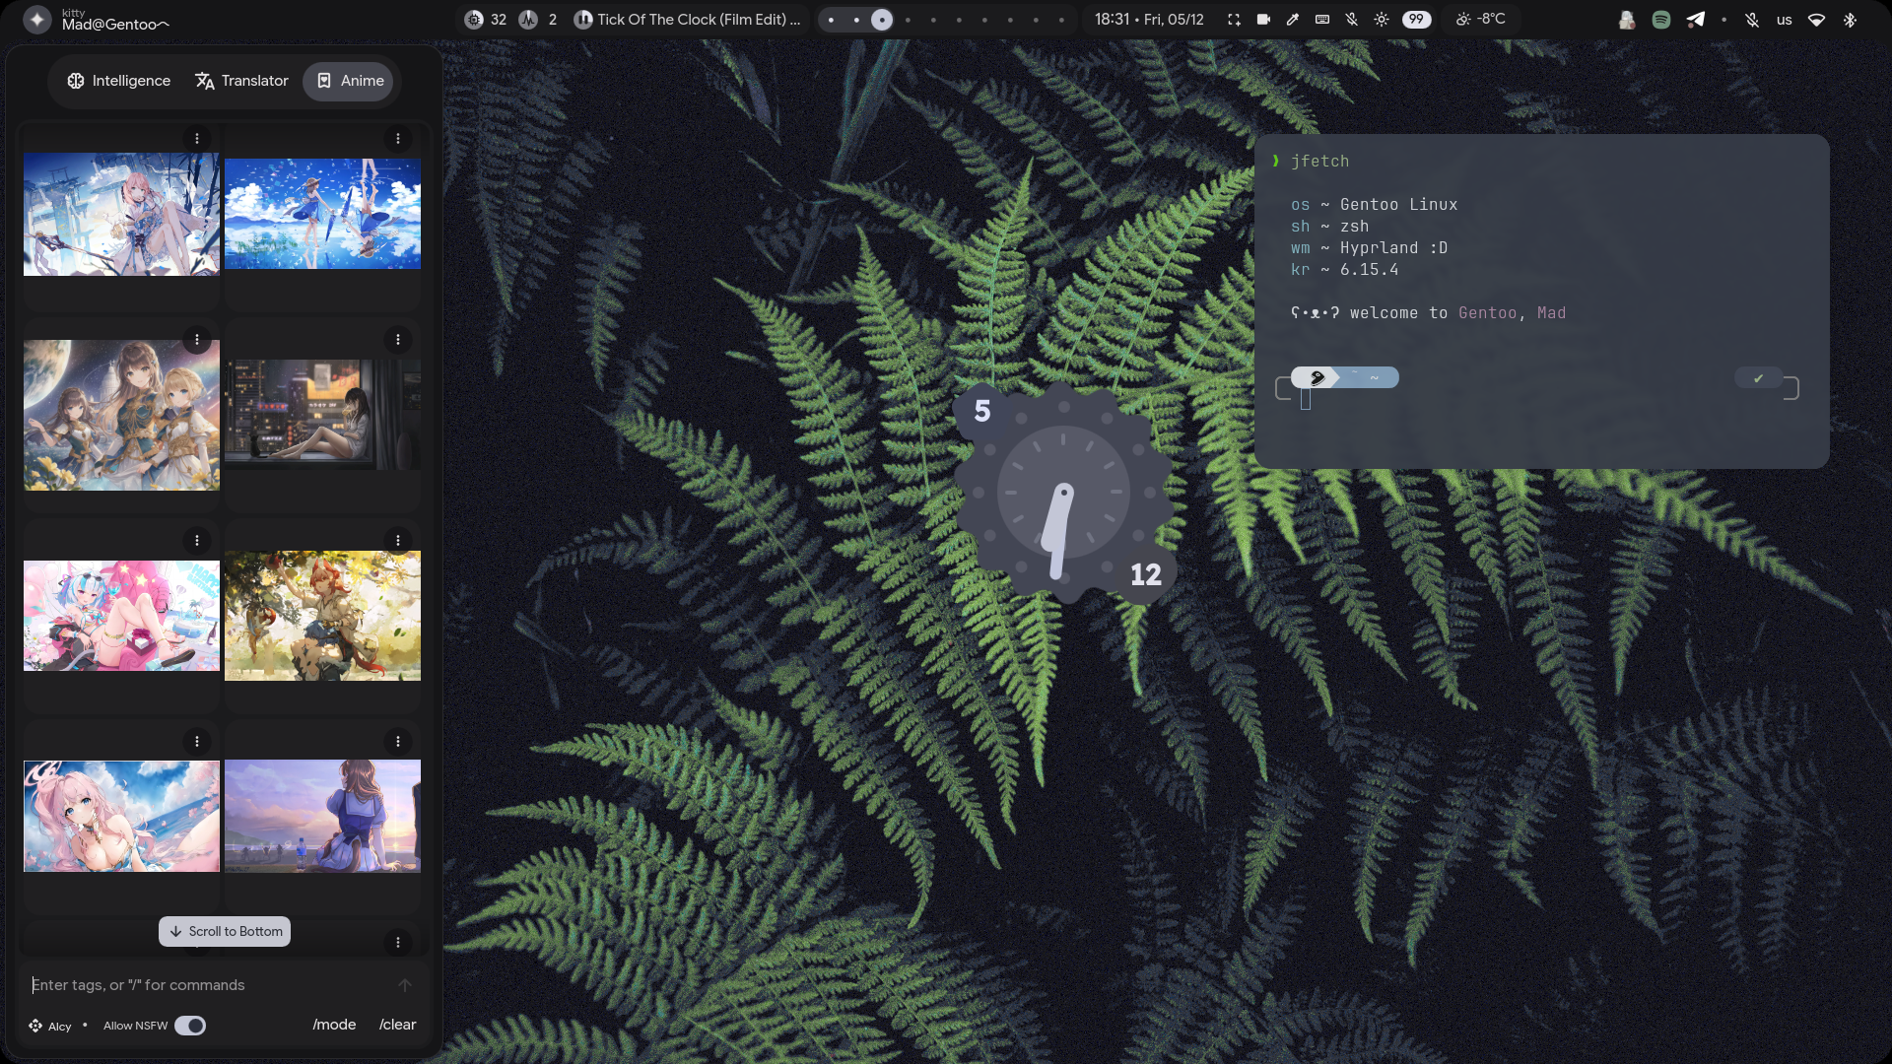The height and width of the screenshot is (1064, 1892).
Task: Expand options for the orange-haired girl image
Action: point(398,541)
